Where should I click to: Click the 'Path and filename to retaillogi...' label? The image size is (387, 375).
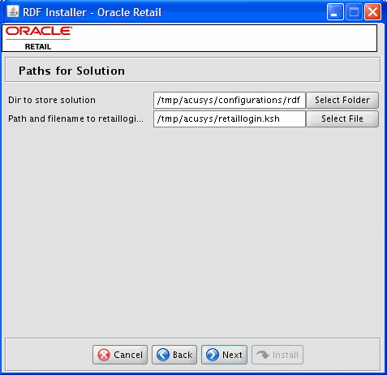(x=75, y=119)
